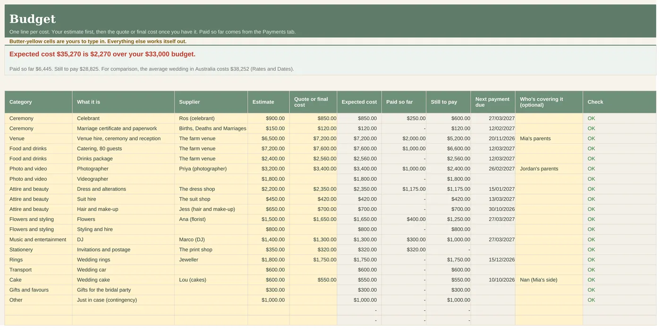Select Marriage certificate and paperwork cell
661x330 pixels.
point(123,128)
